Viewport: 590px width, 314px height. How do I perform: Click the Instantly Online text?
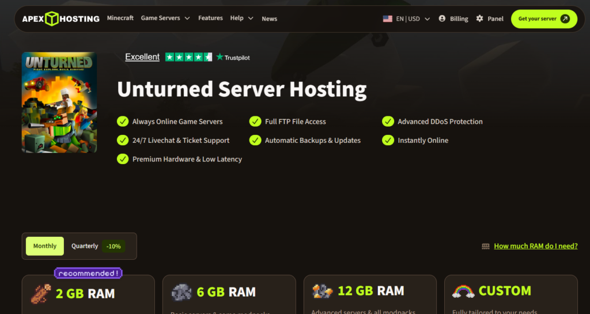pos(423,140)
